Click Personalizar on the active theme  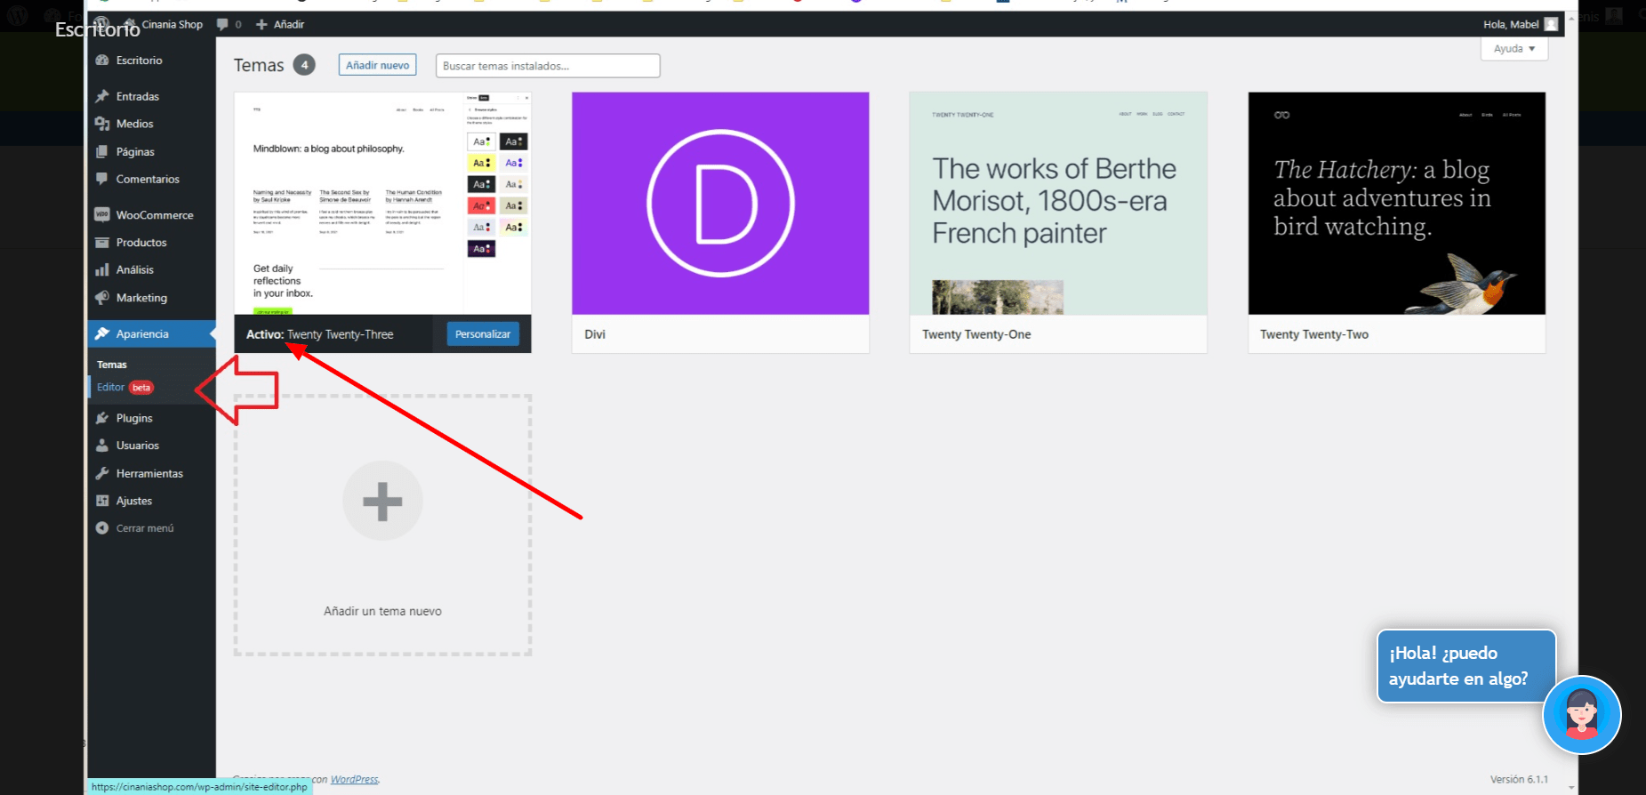[x=483, y=334]
